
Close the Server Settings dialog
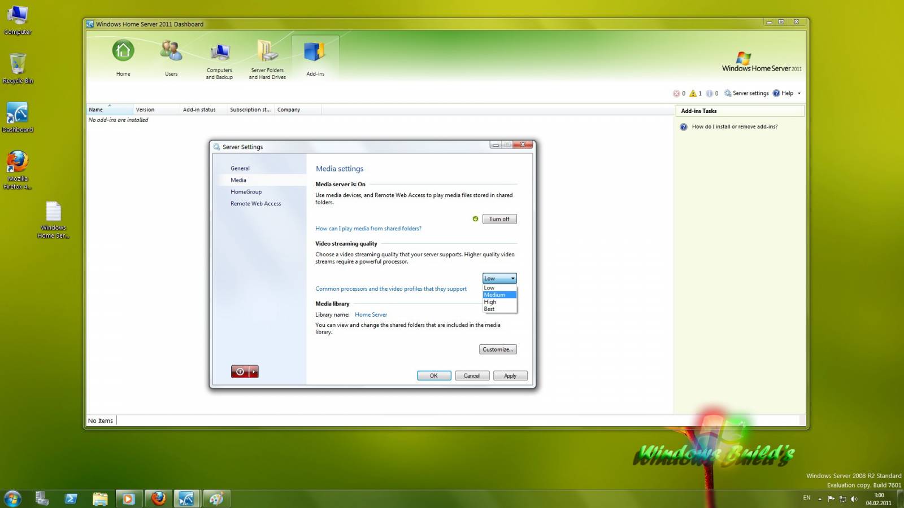pyautogui.click(x=523, y=144)
